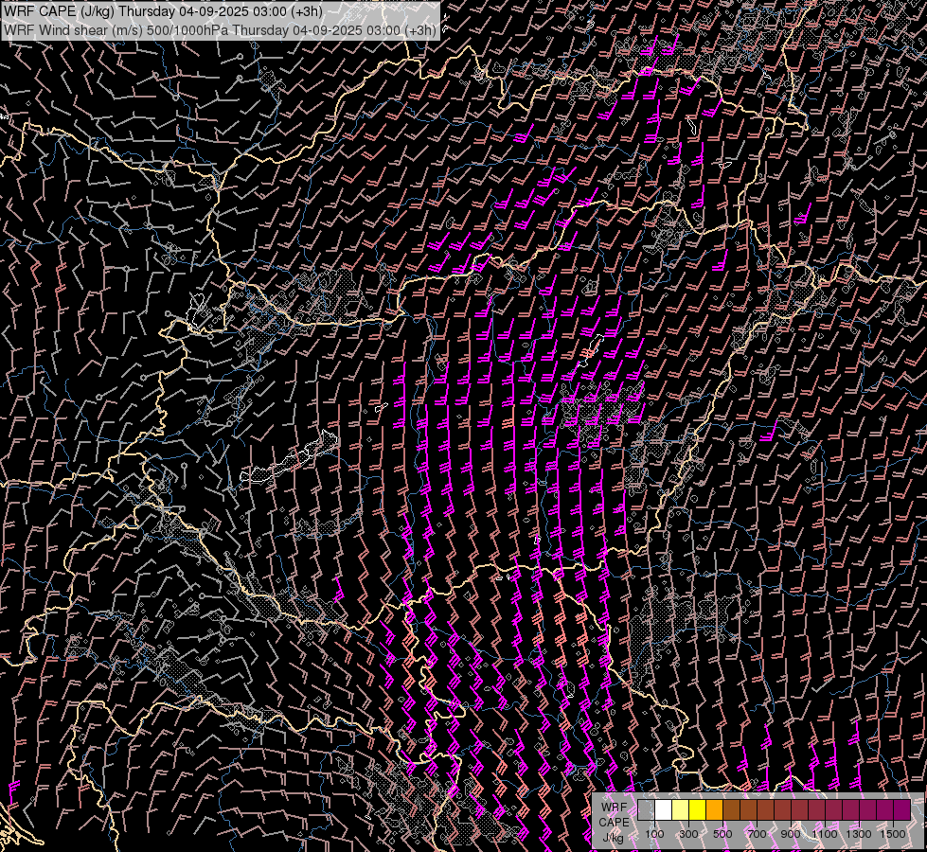The image size is (927, 852).
Task: Click the white swatch in the CAPE legend
Action: point(664,810)
